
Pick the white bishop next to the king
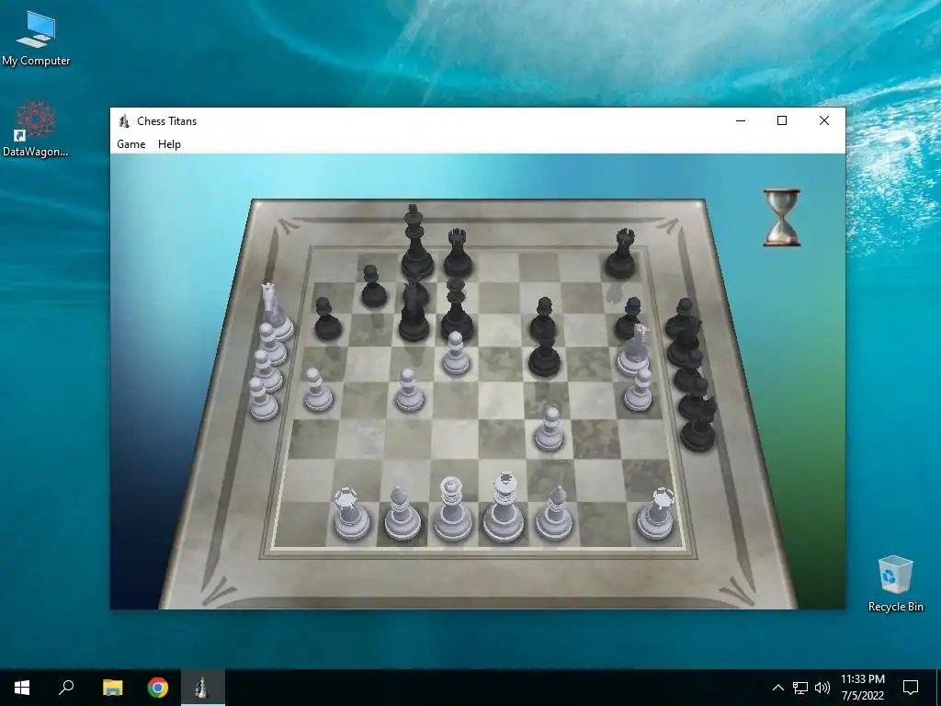tap(553, 513)
